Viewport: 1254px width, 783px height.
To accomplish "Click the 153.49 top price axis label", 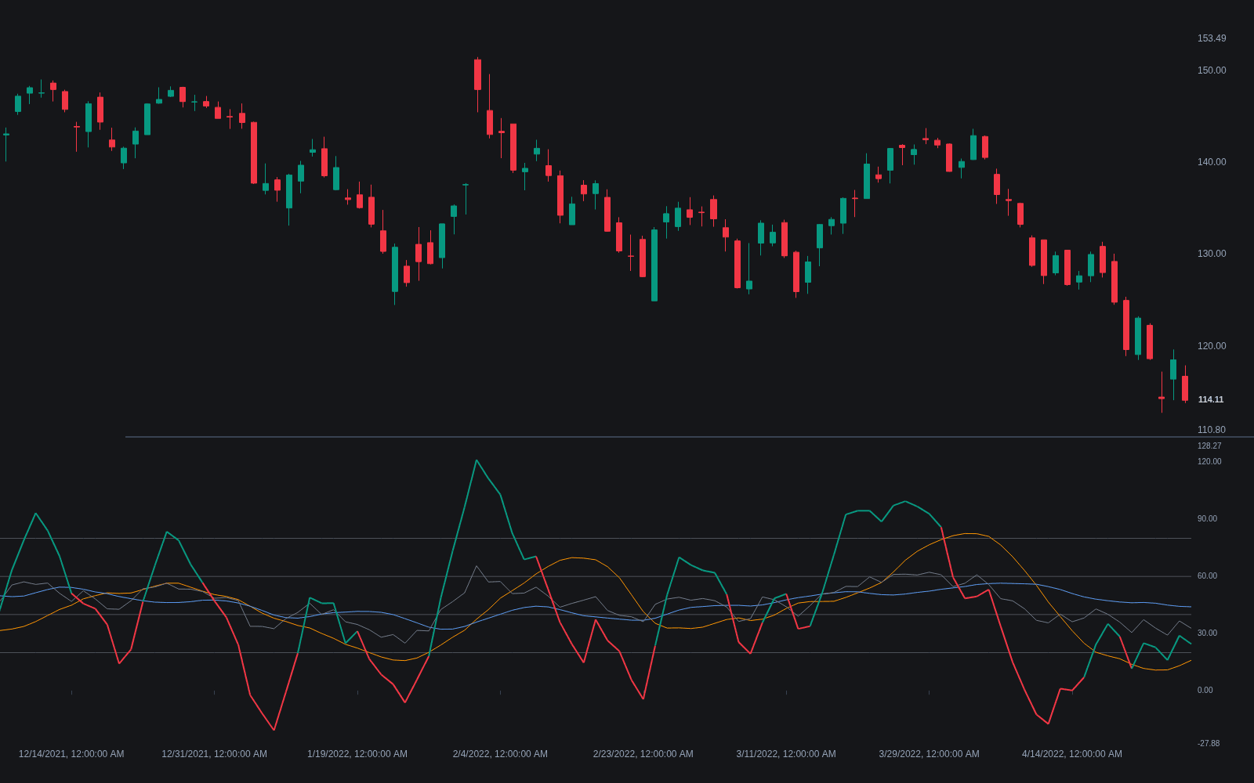I will coord(1212,38).
